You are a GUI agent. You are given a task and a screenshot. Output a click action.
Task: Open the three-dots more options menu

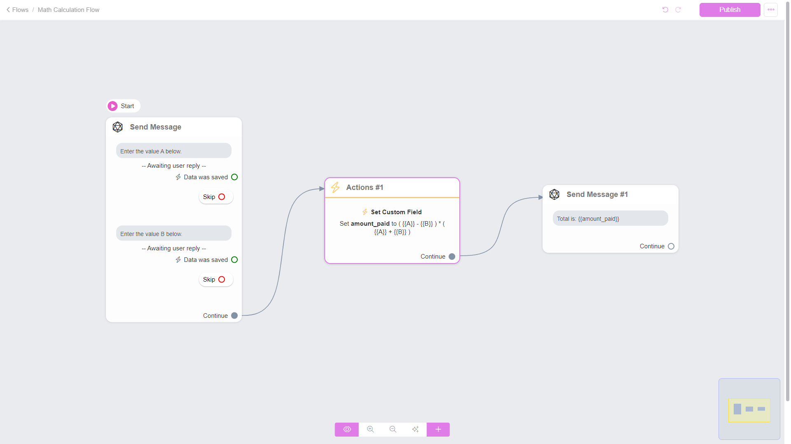771,9
